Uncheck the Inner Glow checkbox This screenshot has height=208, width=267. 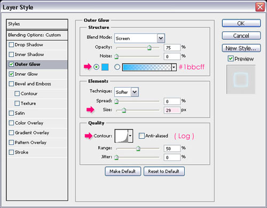point(11,74)
